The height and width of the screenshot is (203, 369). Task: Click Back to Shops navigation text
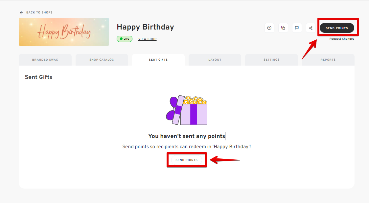[39, 12]
